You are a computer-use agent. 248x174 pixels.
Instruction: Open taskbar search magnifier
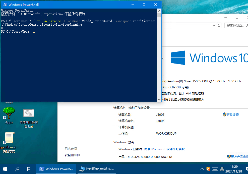tap(17, 169)
